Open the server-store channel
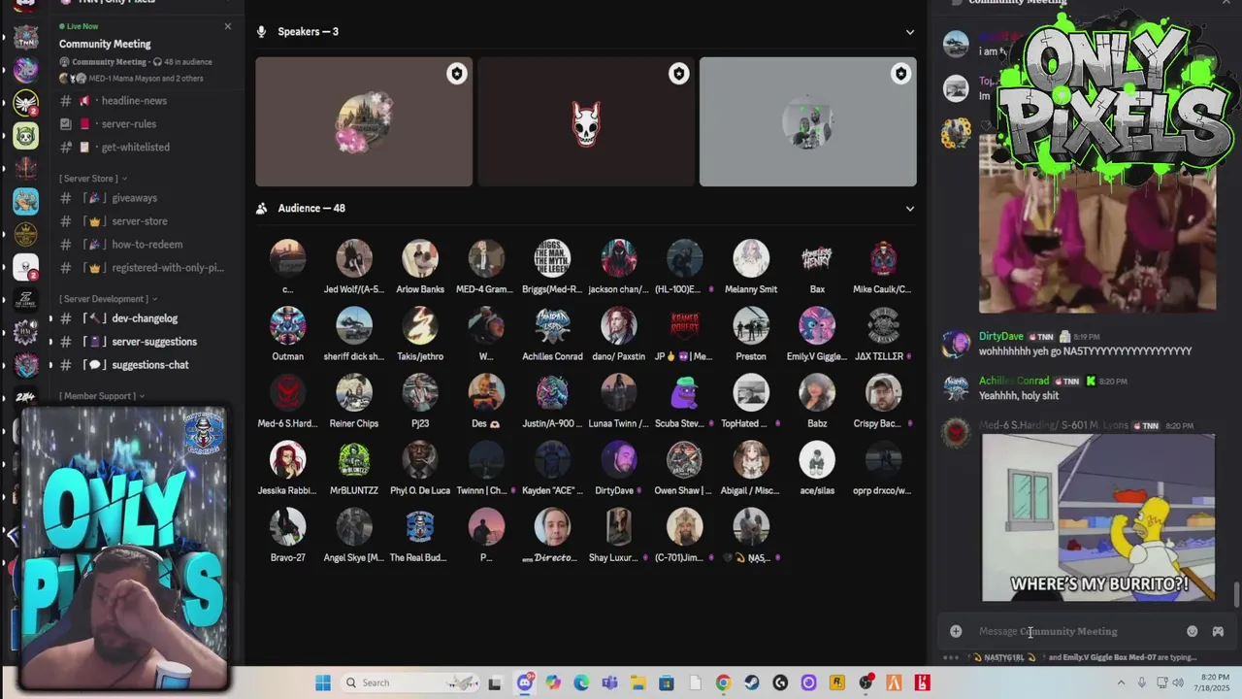Screen dimensions: 1242x699 pyautogui.click(x=146, y=221)
